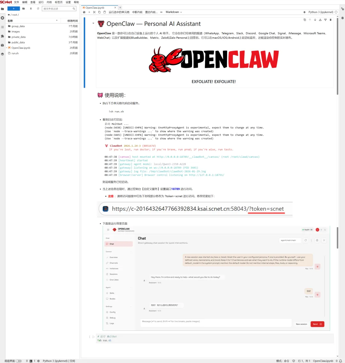345x363 pixels.
Task: Open the extension manager puzzle icon
Action: tap(3, 36)
